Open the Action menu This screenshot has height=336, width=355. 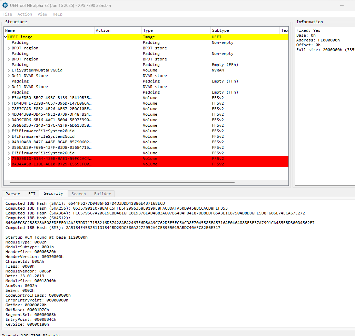tap(25, 14)
